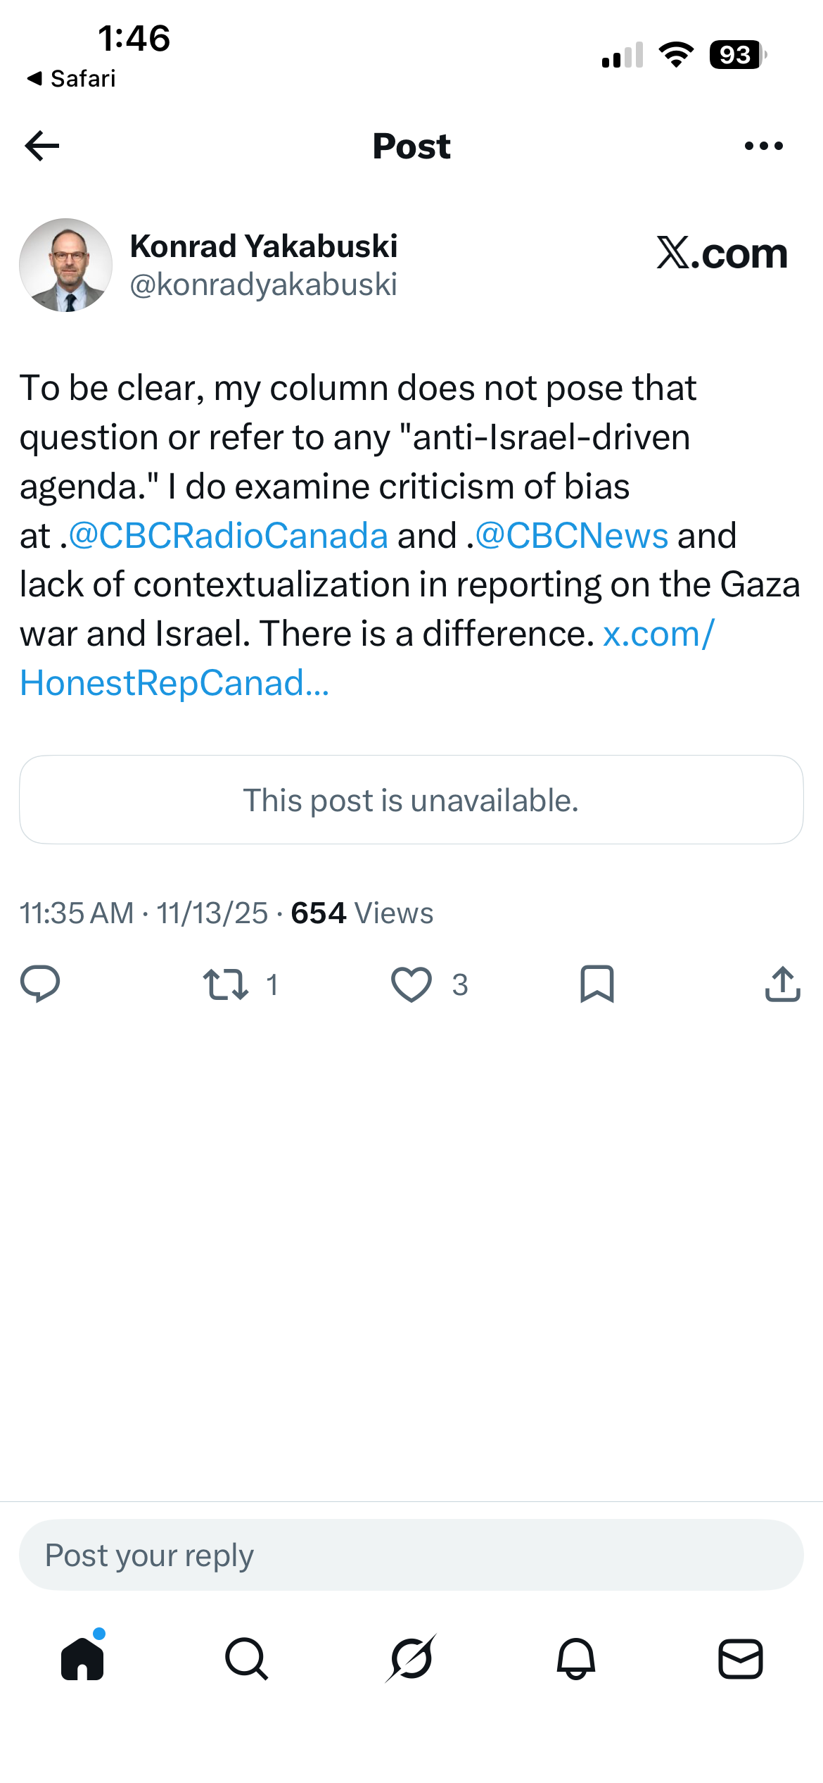Open the @CBCRadioCanada mention link
Viewport: 823px width, 1783px height.
point(228,536)
